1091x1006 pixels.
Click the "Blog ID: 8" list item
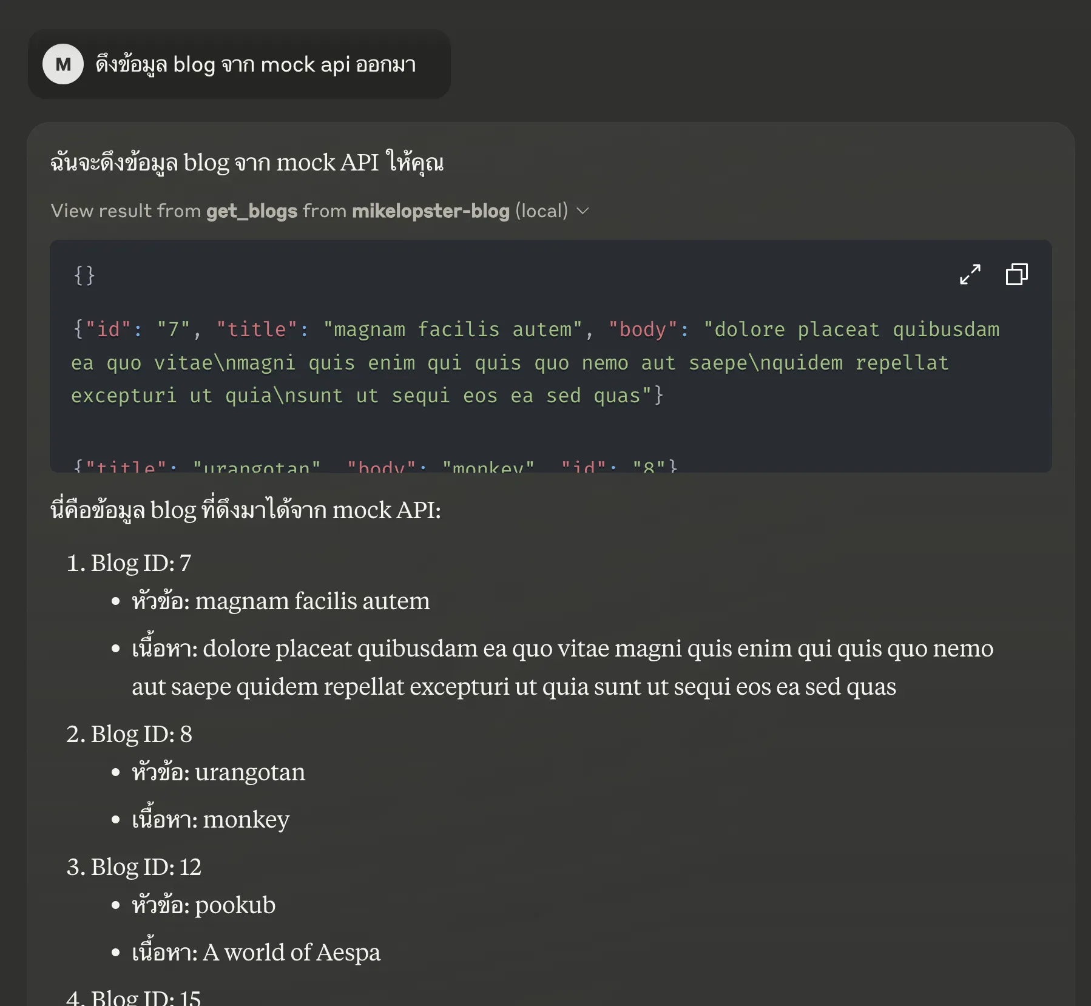(x=141, y=734)
